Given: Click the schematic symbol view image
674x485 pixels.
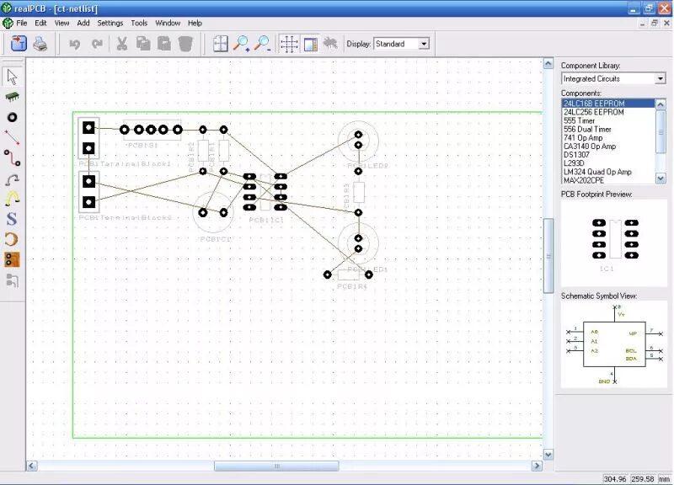Looking at the screenshot, I should coord(614,344).
